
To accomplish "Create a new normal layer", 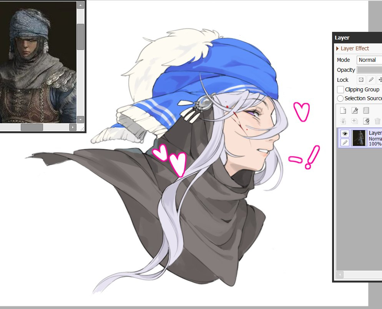I will (x=343, y=111).
